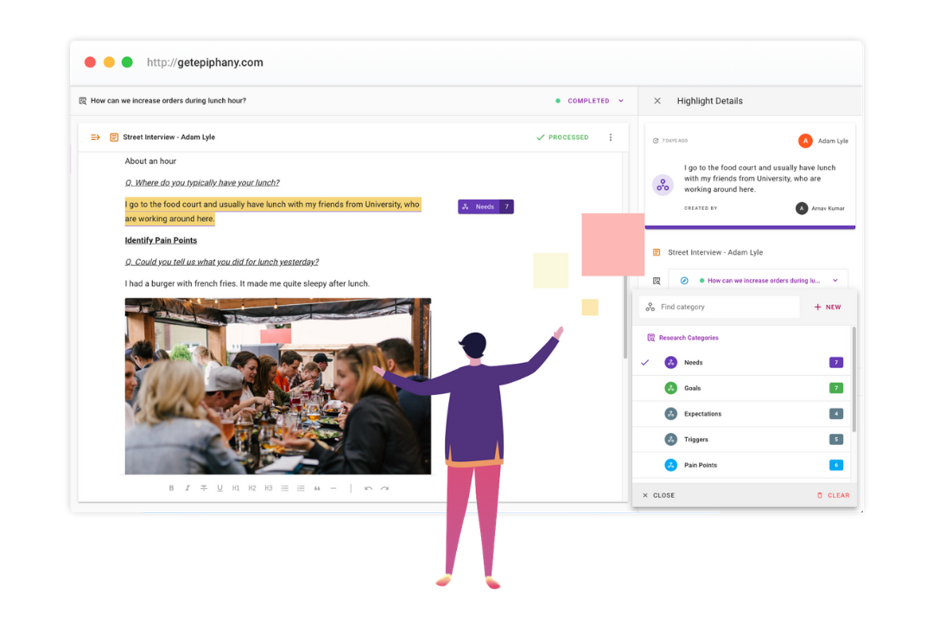This screenshot has height=622, width=933.
Task: Apply italic formatting from bottom toolbar
Action: [187, 488]
